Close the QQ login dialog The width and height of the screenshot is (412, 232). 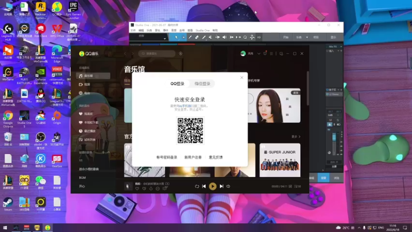242,78
